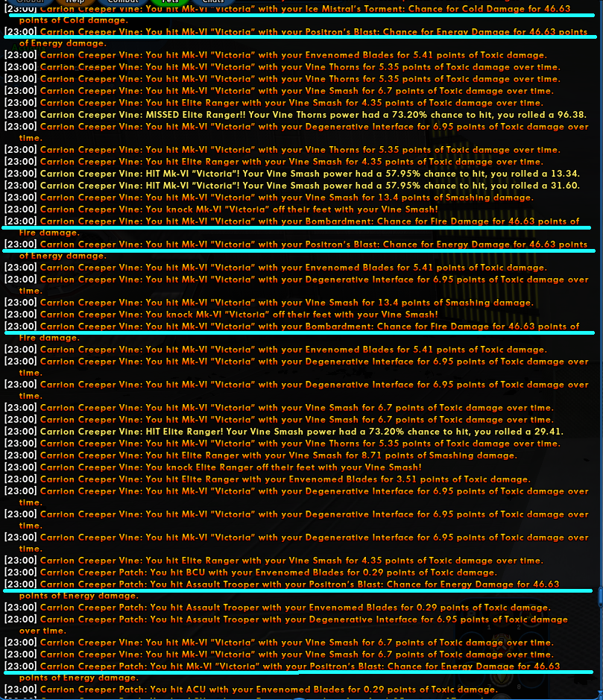Screen dimensions: 603x700
Task: Select Elite Ranger 8.71 Smashing damage line
Action: pos(261,455)
